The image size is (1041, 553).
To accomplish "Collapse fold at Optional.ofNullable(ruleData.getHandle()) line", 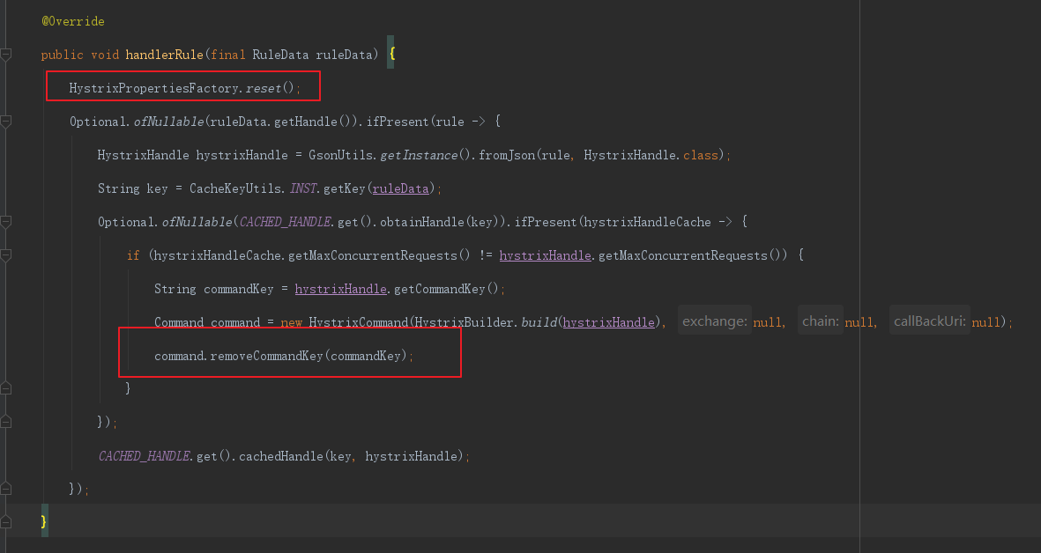I will (x=5, y=122).
